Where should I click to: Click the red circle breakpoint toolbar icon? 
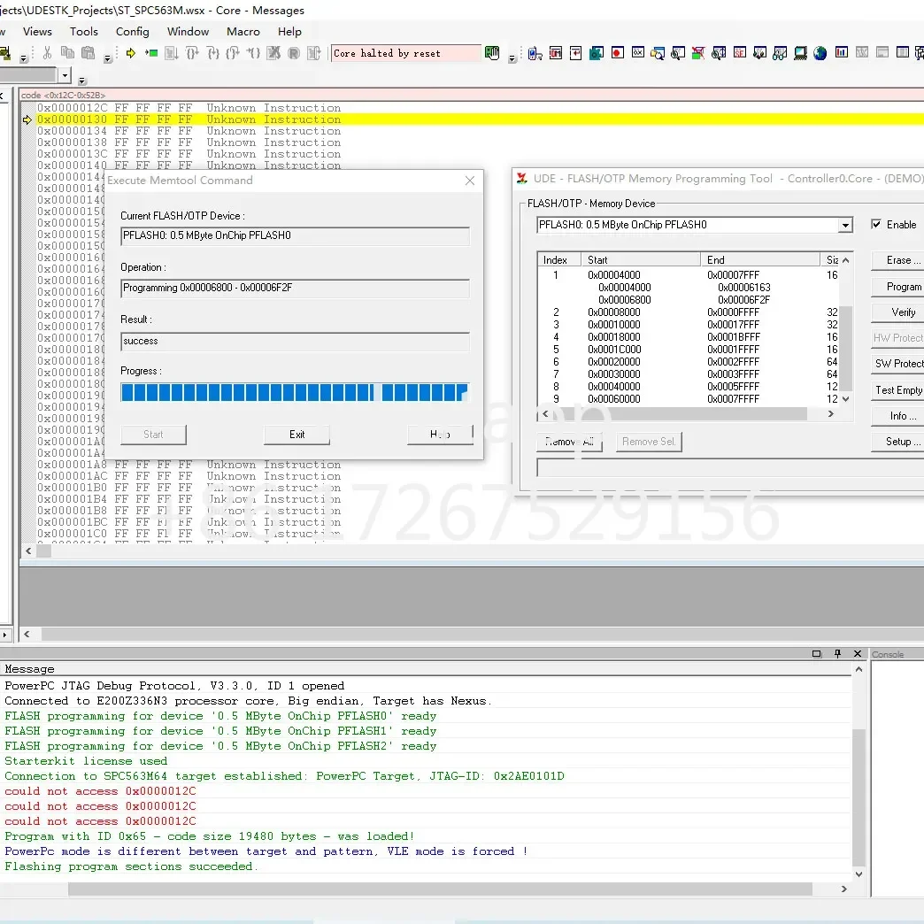coord(617,53)
